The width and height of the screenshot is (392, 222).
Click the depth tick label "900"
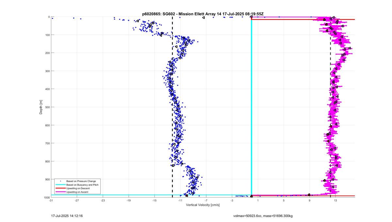[x=47, y=179]
